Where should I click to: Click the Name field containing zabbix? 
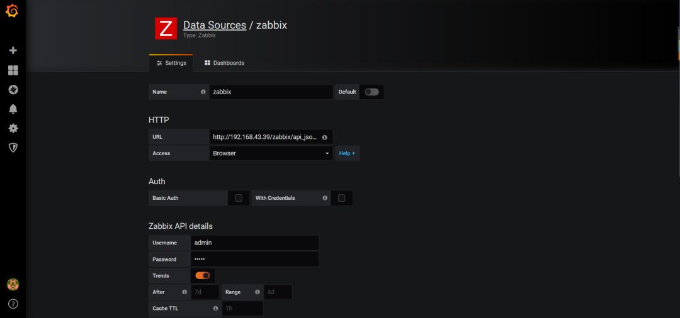(x=271, y=92)
